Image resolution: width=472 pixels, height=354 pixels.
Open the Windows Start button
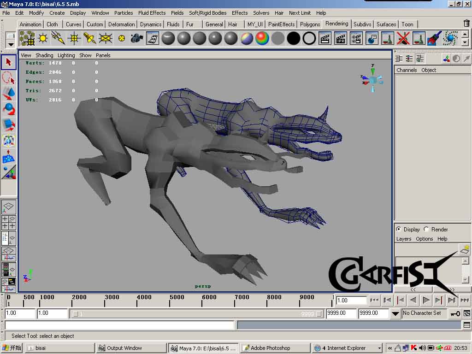[12, 348]
